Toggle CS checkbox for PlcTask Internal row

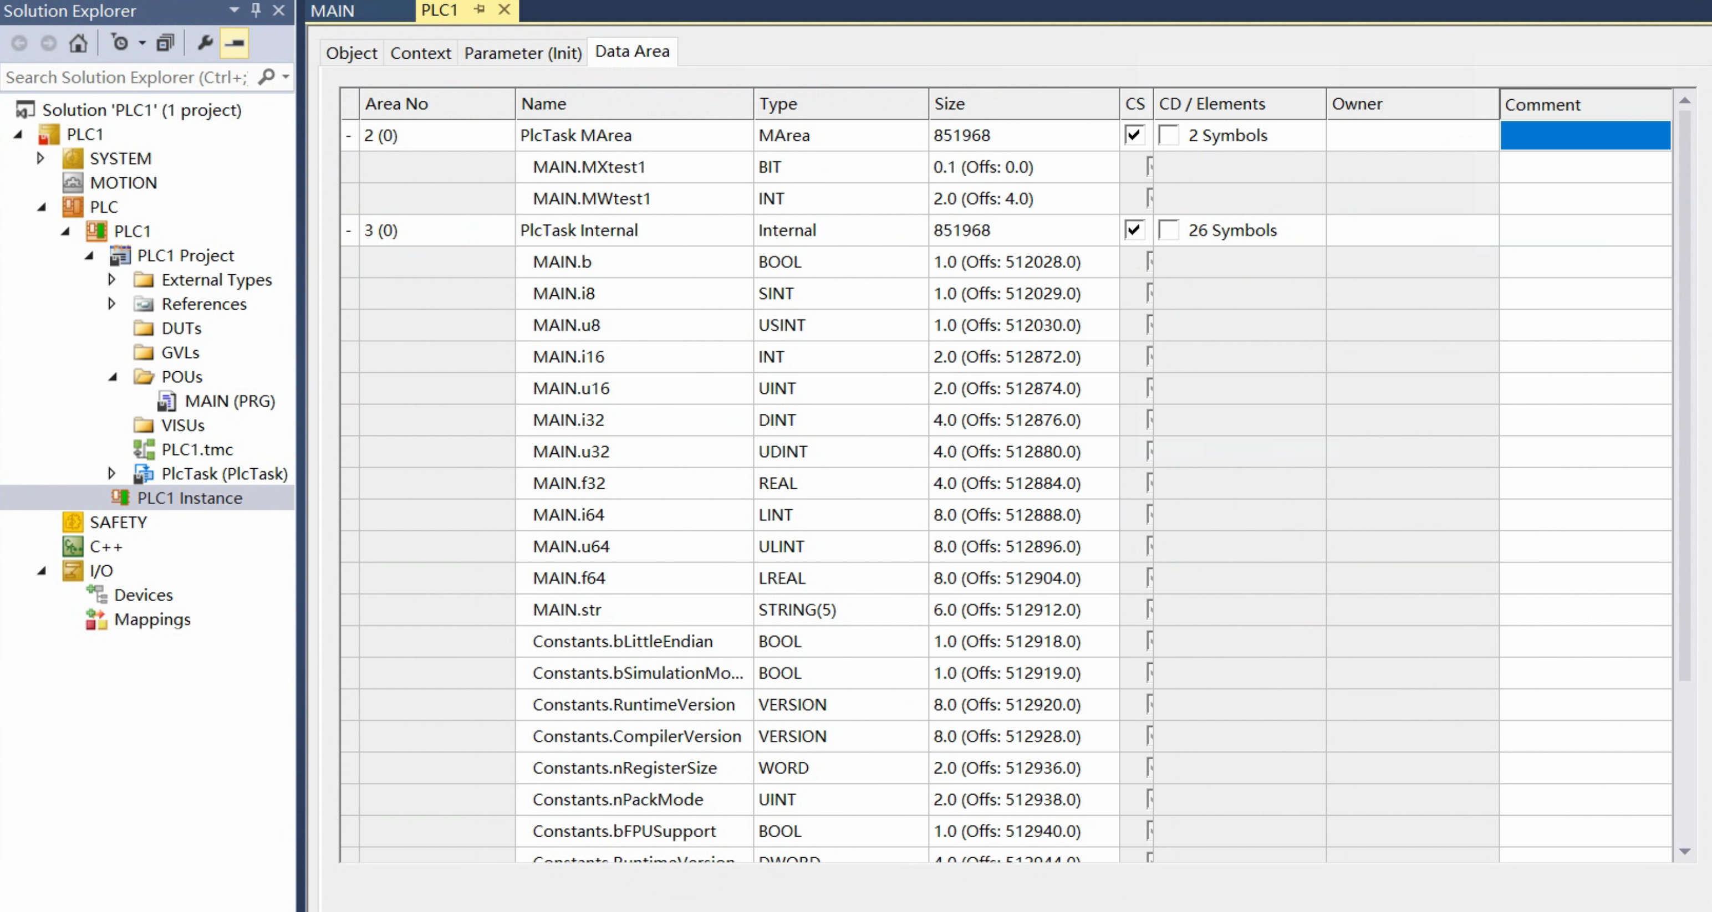[1133, 230]
